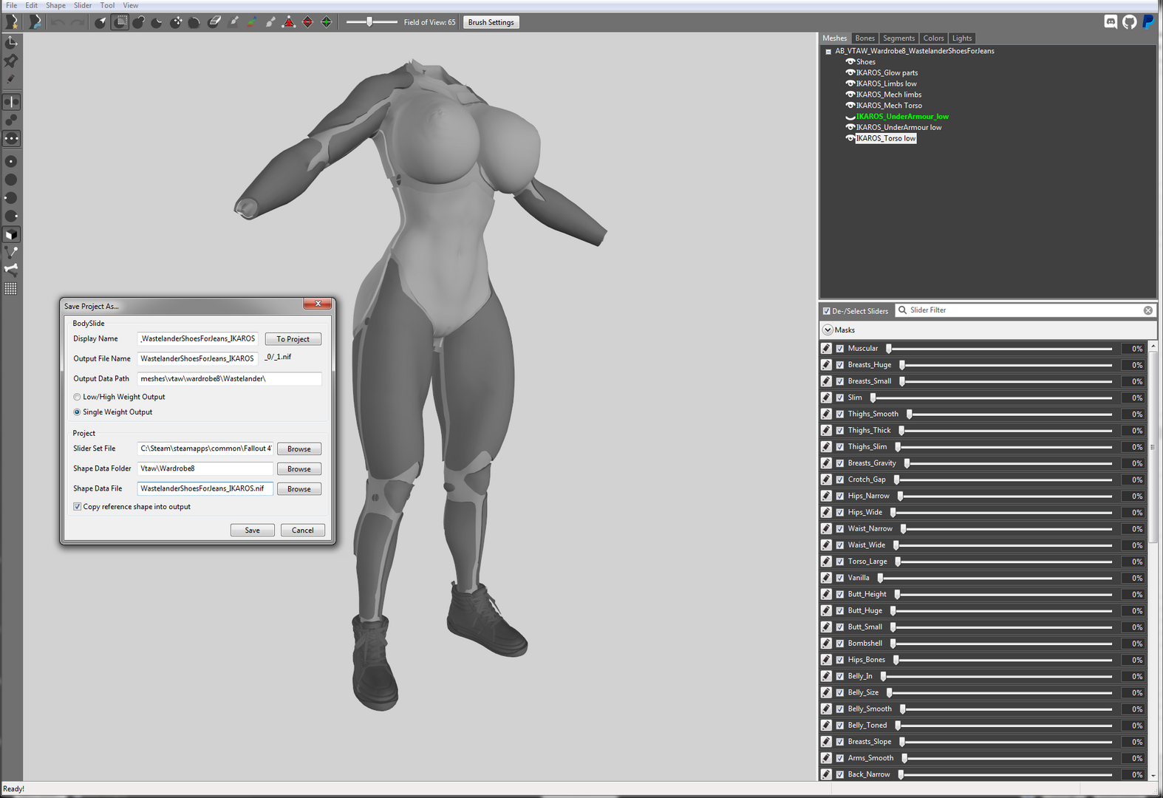Screen dimensions: 1163x798
Task: Toggle perspective cube view icon
Action: coord(11,235)
